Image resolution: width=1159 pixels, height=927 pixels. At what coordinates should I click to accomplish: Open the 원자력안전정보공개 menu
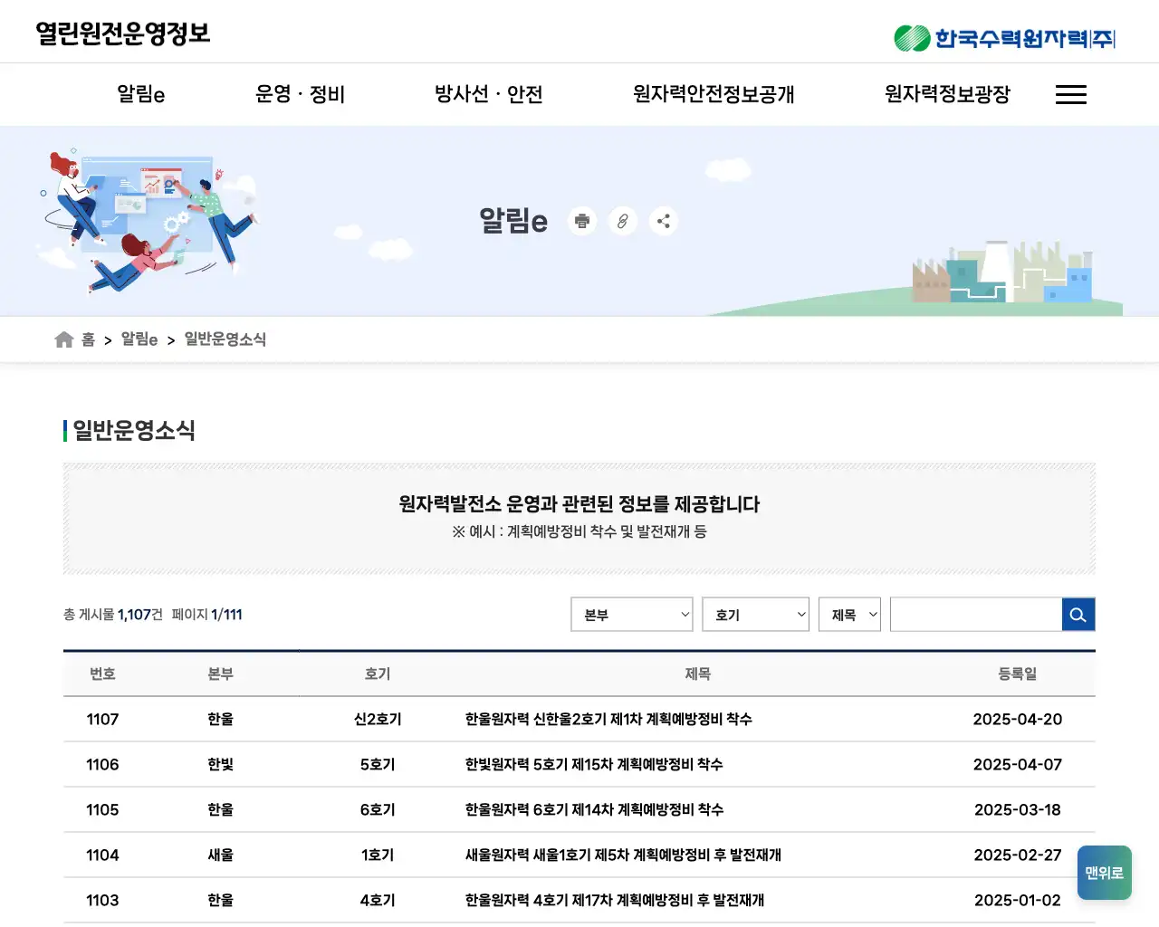click(x=714, y=94)
